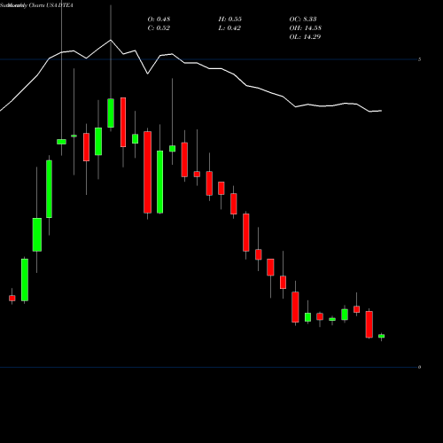This screenshot has width=443, height=443.
Task: Click the OH: 14.58 statistic
Action: 306,28
